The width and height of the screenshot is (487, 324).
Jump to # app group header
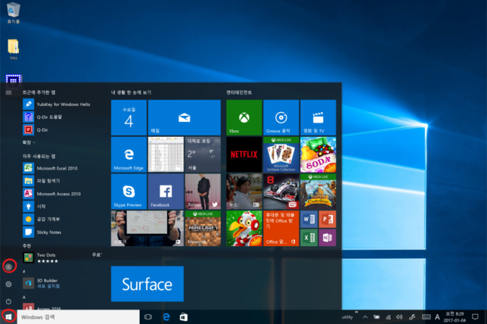click(24, 272)
